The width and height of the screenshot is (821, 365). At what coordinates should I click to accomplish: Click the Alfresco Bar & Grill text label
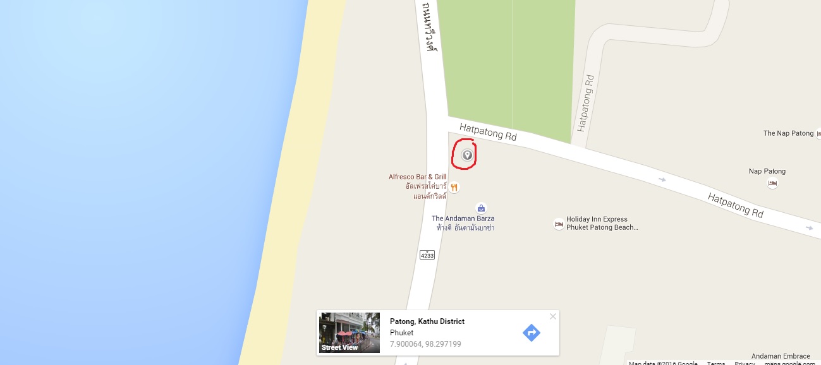pos(418,186)
